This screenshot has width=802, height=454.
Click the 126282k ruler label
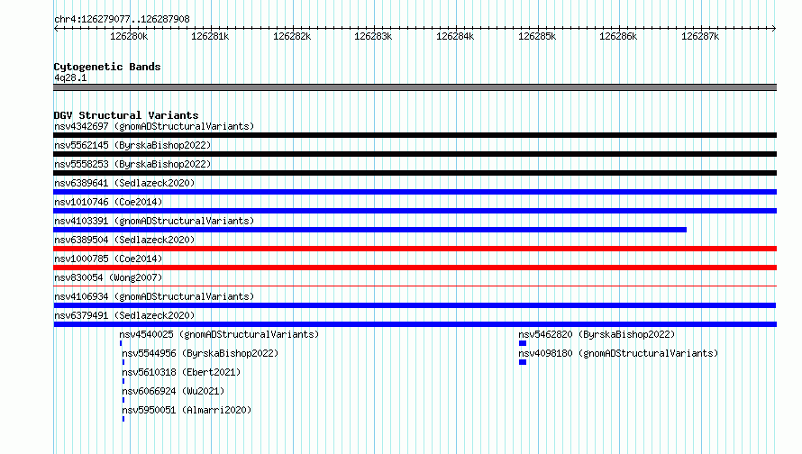point(292,36)
